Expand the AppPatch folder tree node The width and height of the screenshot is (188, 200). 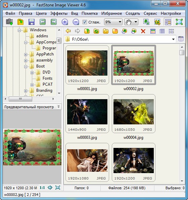(26, 54)
